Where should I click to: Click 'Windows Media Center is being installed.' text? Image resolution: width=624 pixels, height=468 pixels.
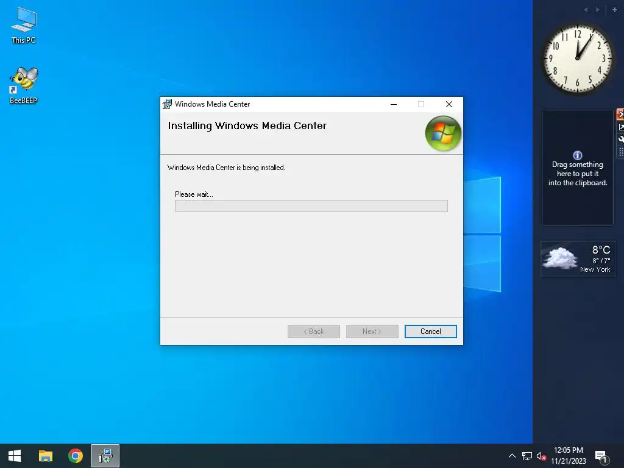(x=226, y=168)
